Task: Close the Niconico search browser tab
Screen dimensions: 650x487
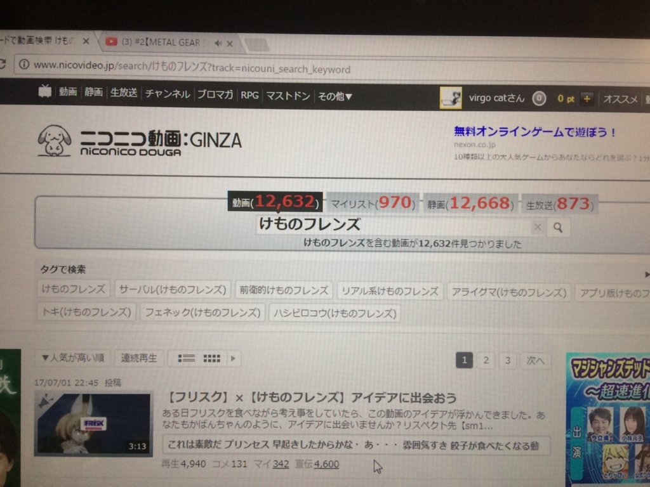Action: pos(86,41)
